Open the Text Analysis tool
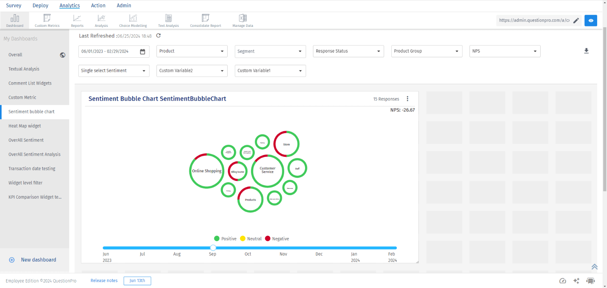The width and height of the screenshot is (607, 288). click(168, 20)
